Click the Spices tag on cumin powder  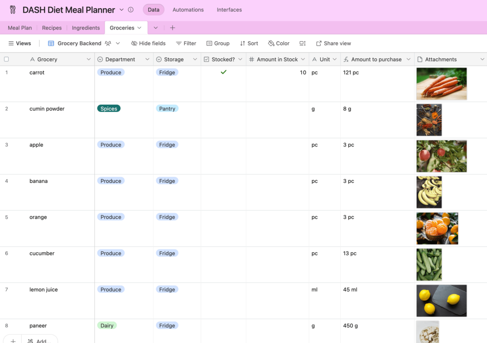coord(109,109)
